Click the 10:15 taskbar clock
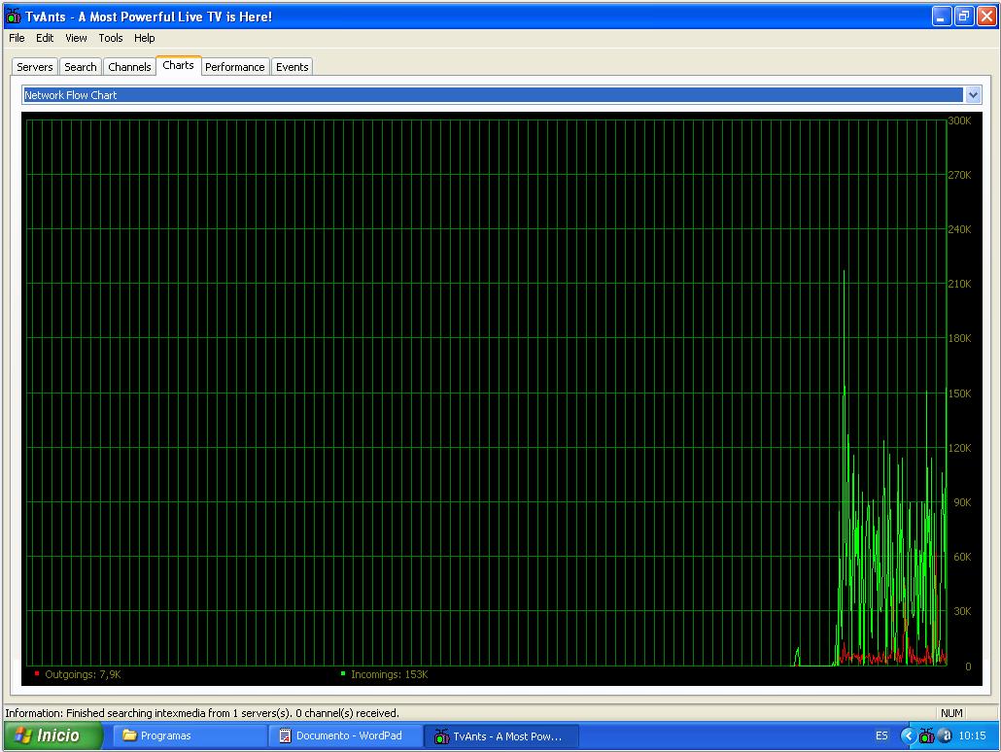This screenshot has width=1001, height=752. pos(972,736)
